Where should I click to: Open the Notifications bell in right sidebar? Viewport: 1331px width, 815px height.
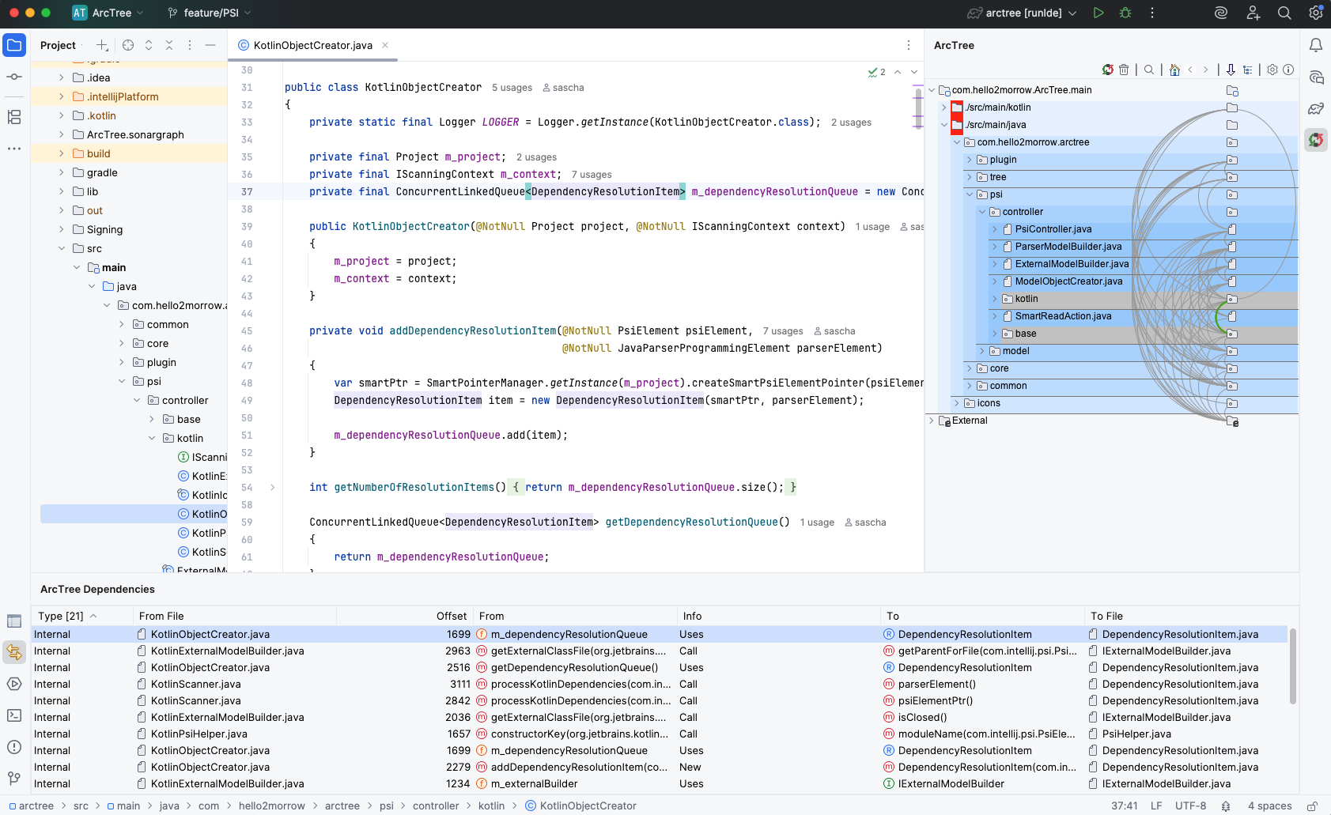1316,45
